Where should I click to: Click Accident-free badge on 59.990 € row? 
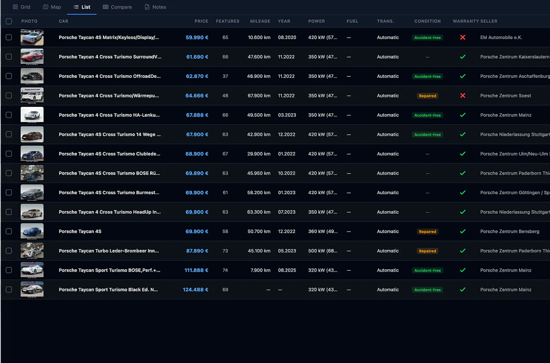(427, 38)
